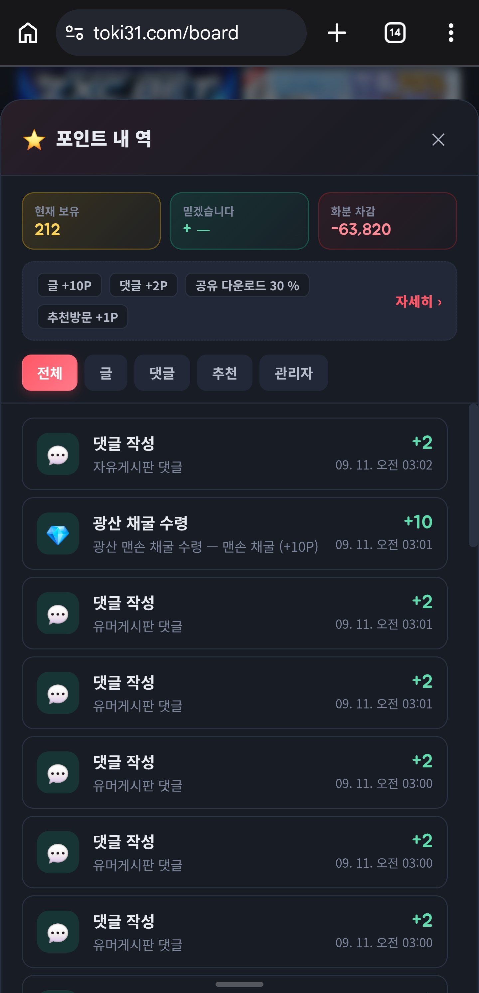The height and width of the screenshot is (993, 479).
Task: Open a new tab with the plus icon
Action: coord(337,33)
